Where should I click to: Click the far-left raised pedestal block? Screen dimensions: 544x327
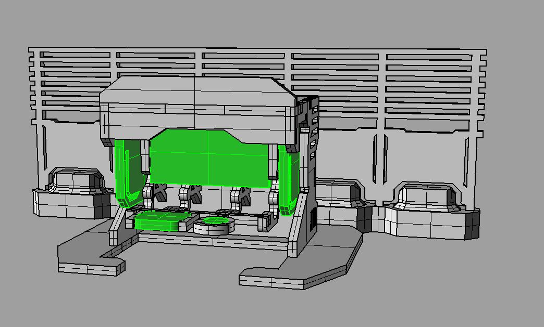tap(74, 193)
